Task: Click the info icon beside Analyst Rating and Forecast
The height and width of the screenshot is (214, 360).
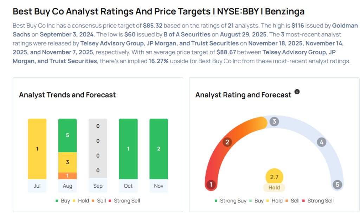Action: point(297,92)
